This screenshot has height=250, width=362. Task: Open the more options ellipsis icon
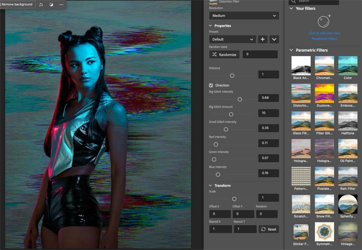pos(61,4)
